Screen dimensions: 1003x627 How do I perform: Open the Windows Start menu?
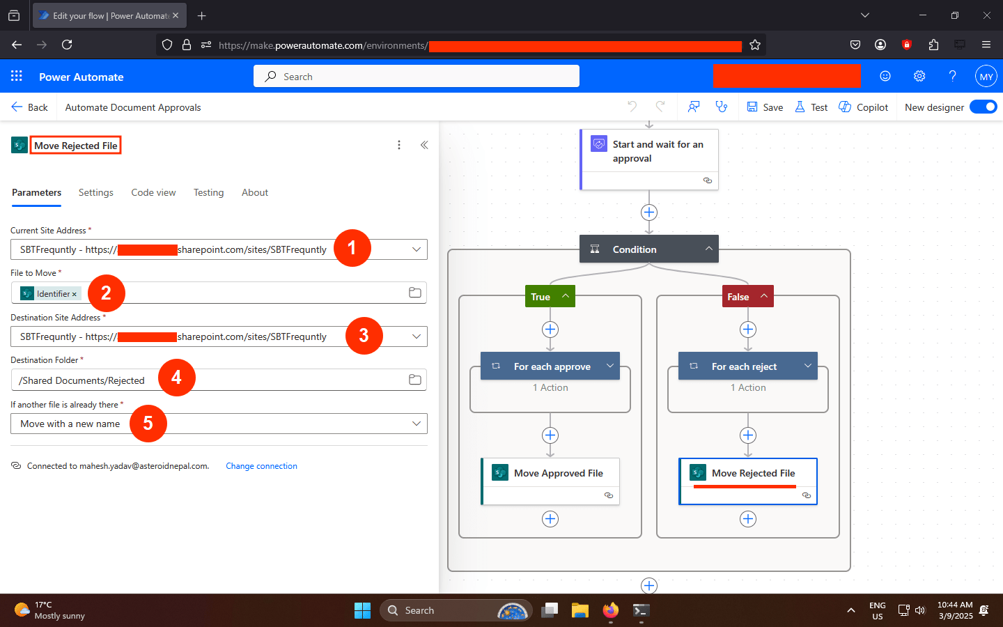pos(362,610)
